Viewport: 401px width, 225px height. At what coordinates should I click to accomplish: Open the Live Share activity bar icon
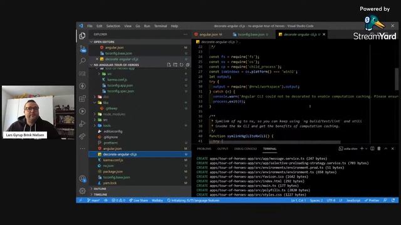click(x=82, y=136)
